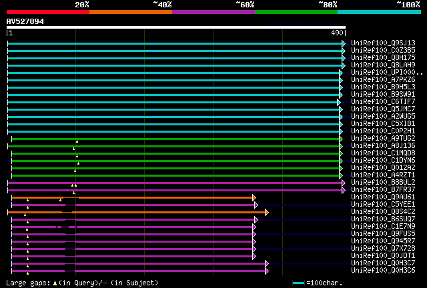
Task: Select the UniRef100_B6SUQ7 label
Action: [383, 219]
